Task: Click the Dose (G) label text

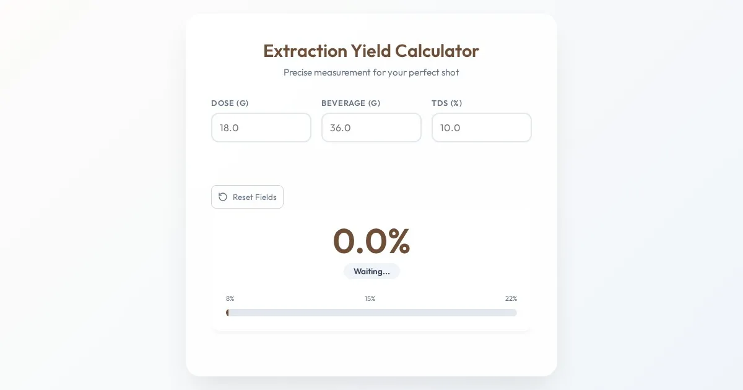Action: [230, 103]
